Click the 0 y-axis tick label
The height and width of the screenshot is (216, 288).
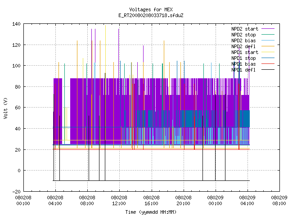pos(19,171)
